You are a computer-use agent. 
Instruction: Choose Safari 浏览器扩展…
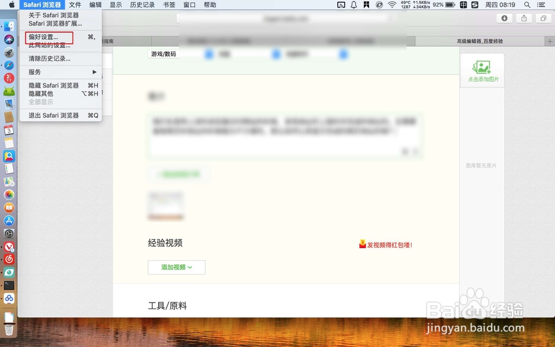click(x=60, y=23)
